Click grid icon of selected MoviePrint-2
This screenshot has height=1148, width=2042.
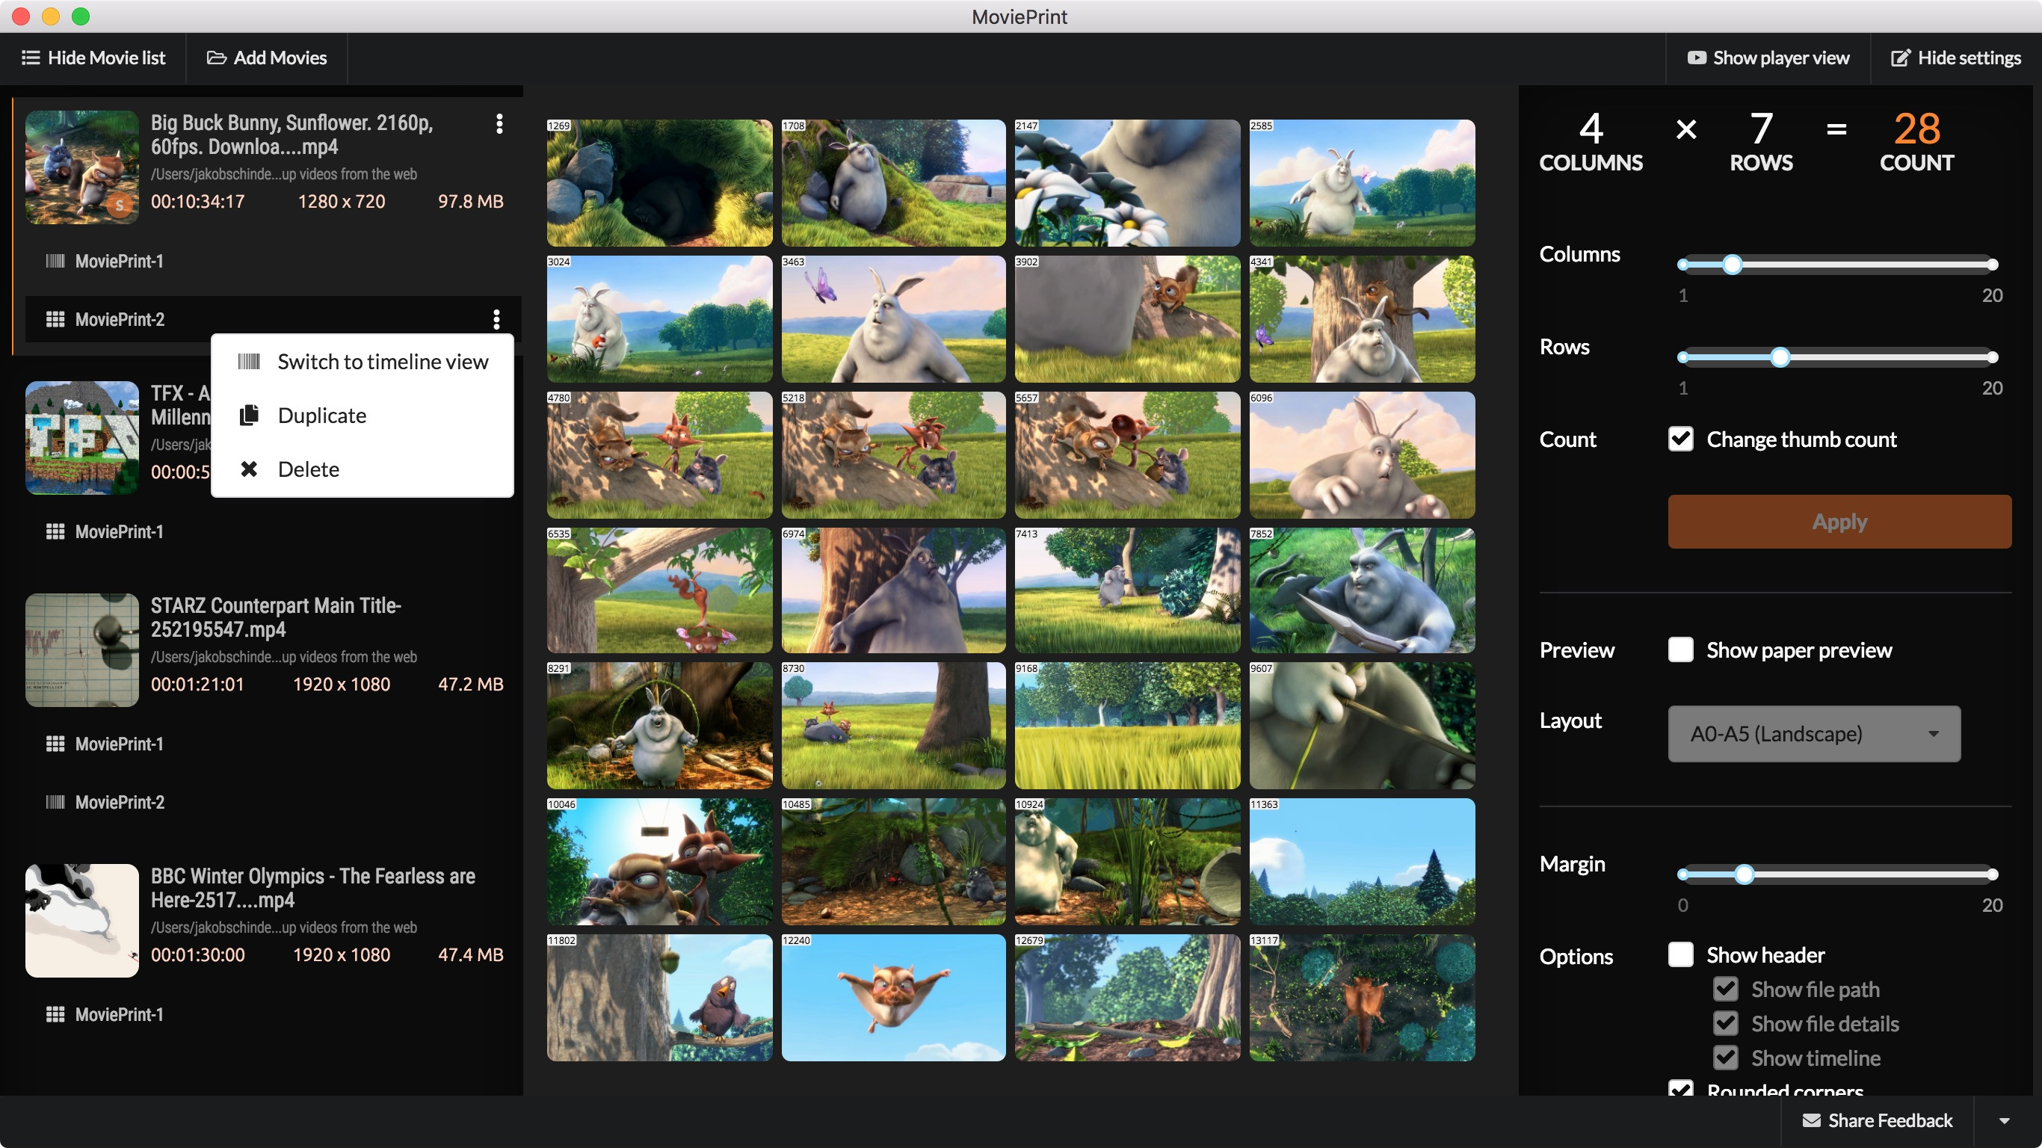coord(55,319)
